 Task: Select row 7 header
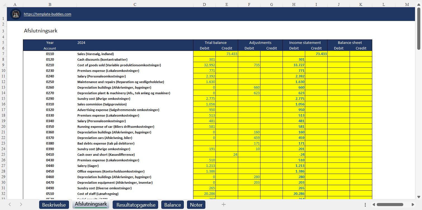click(3, 54)
